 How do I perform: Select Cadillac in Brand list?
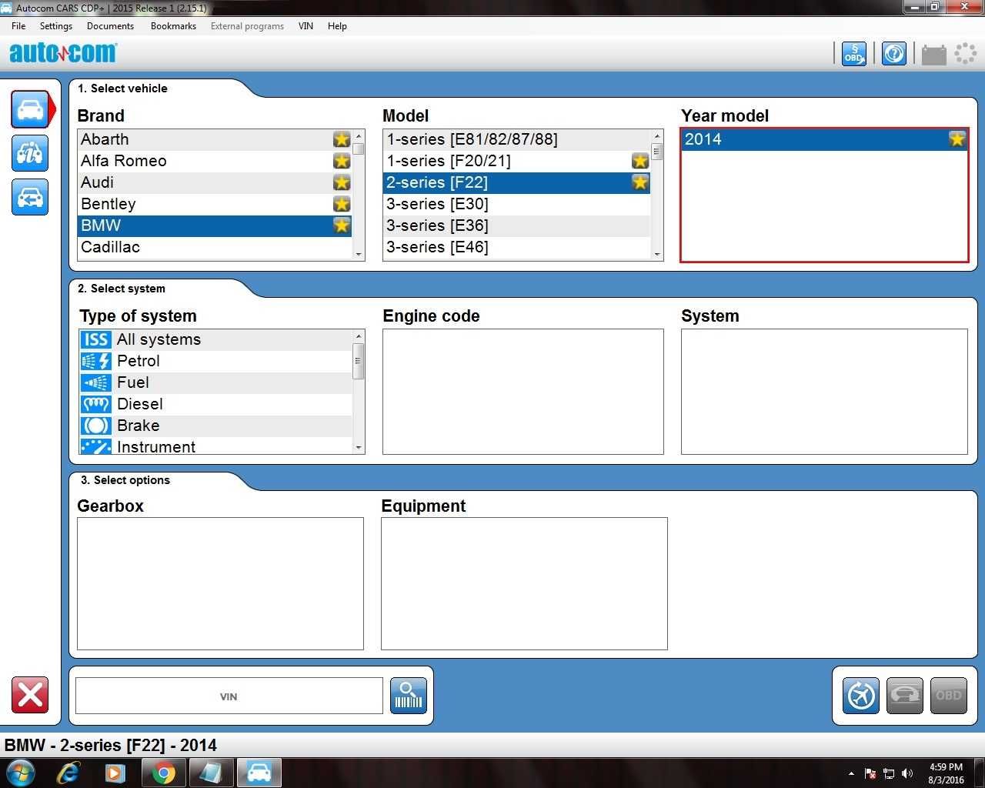(x=214, y=247)
